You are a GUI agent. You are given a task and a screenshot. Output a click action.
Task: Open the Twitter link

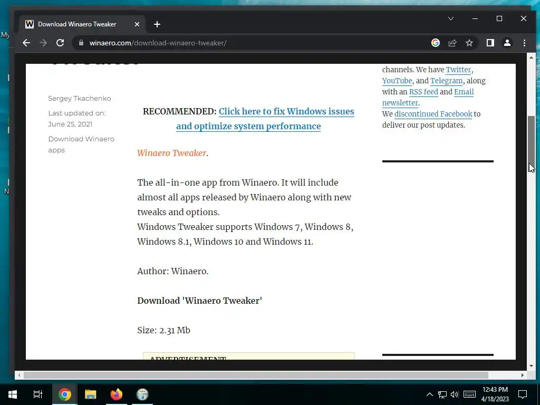[x=458, y=70]
